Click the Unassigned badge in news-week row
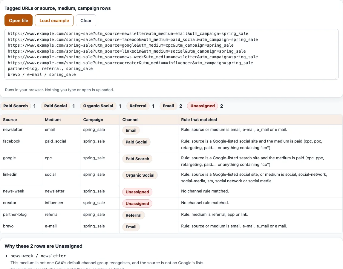 pos(137,192)
